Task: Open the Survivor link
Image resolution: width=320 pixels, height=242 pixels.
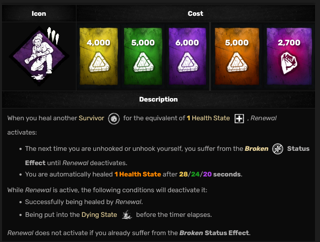Action: 91,118
